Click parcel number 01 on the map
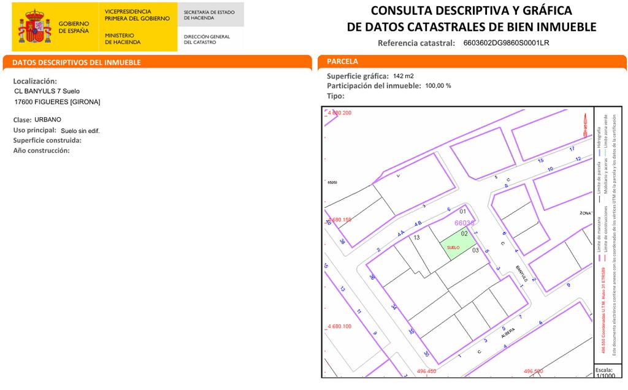 (x=464, y=212)
